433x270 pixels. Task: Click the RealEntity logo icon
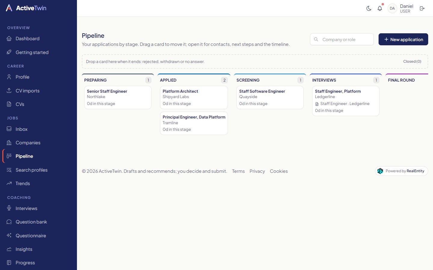(x=380, y=171)
